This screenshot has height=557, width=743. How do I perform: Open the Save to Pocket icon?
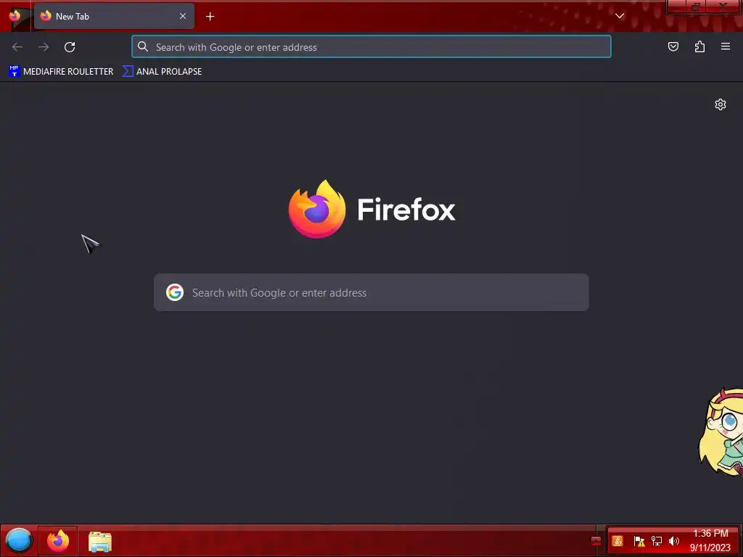coord(673,46)
